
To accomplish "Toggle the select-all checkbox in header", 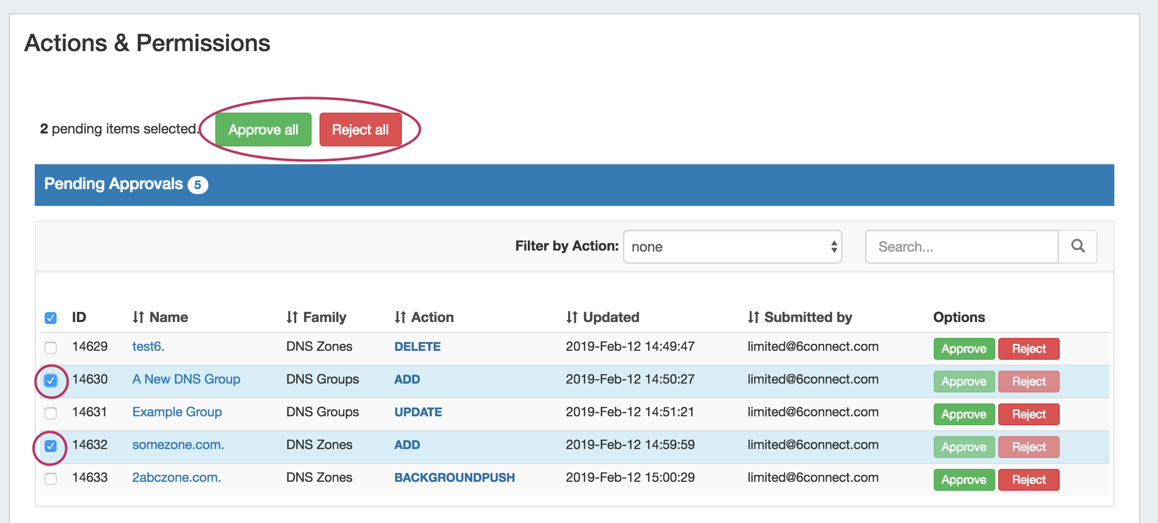I will tap(51, 318).
